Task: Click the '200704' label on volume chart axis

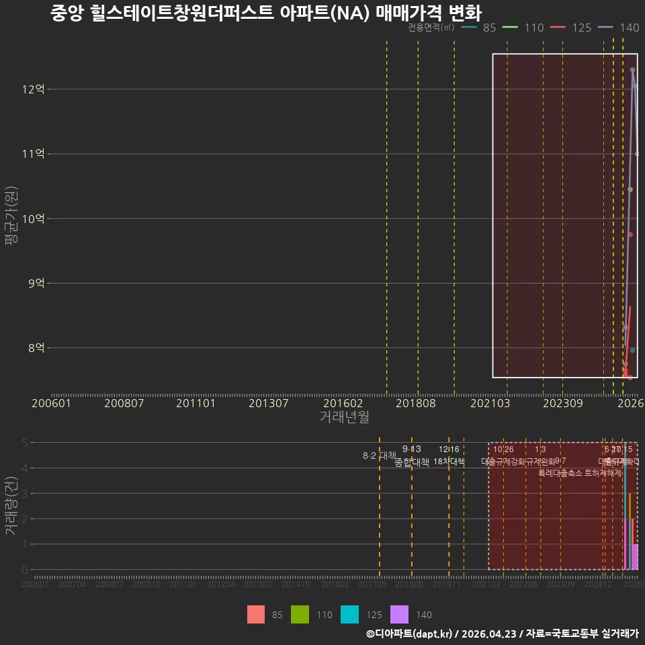Action: (72, 584)
